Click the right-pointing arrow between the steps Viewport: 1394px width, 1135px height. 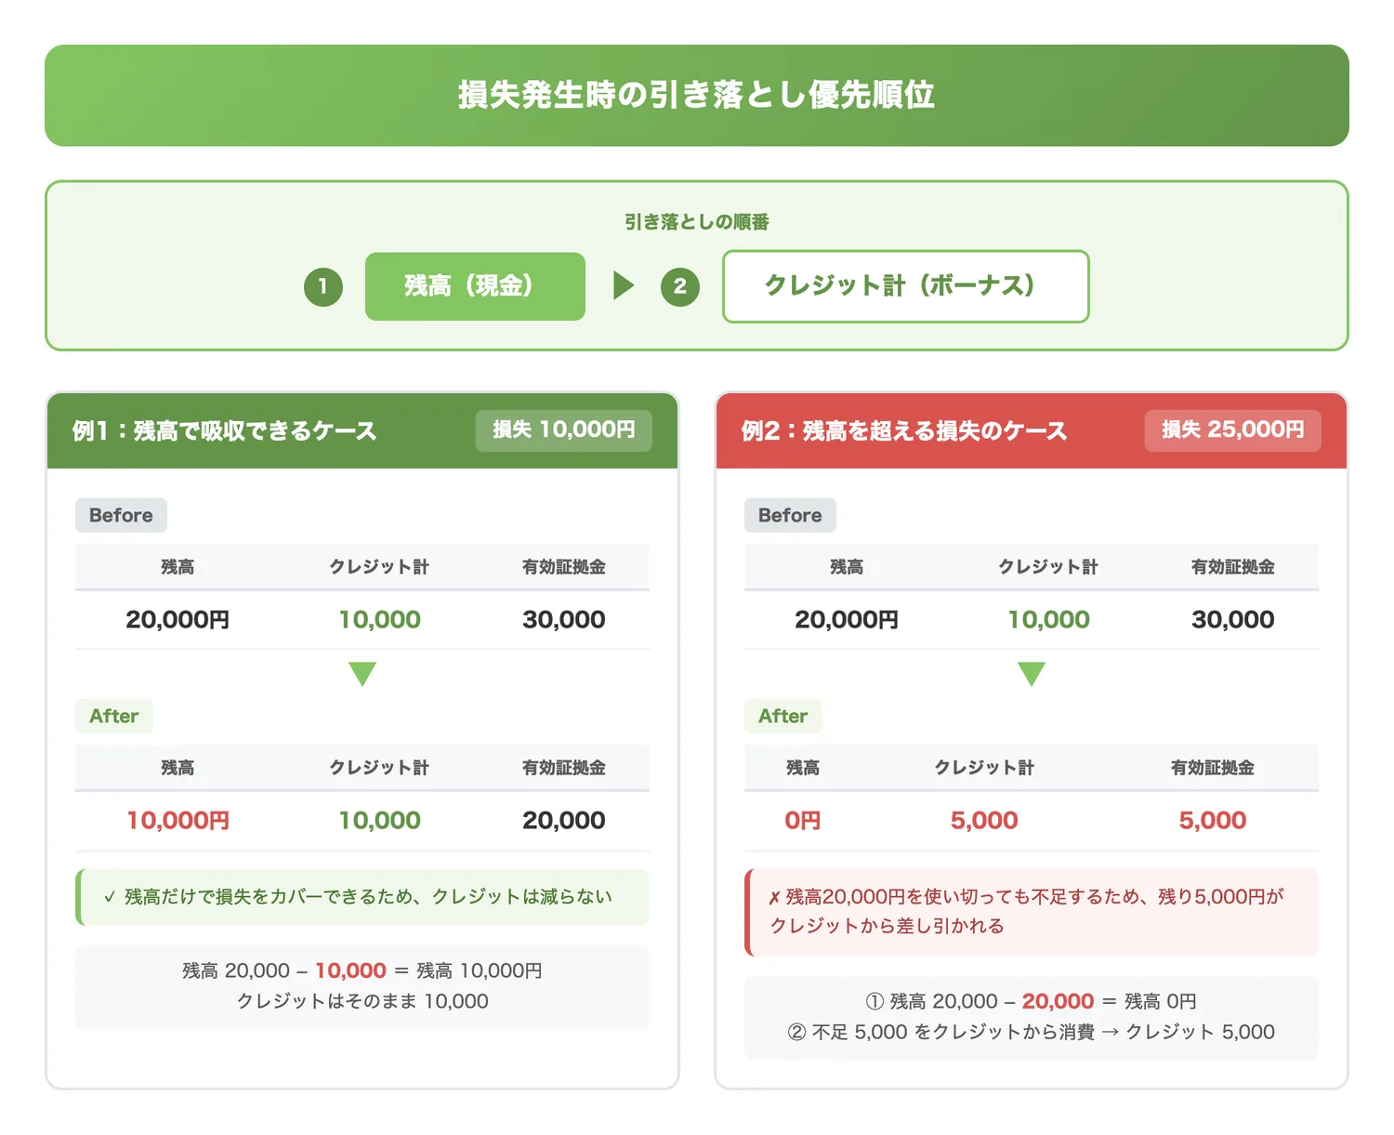[x=624, y=285]
